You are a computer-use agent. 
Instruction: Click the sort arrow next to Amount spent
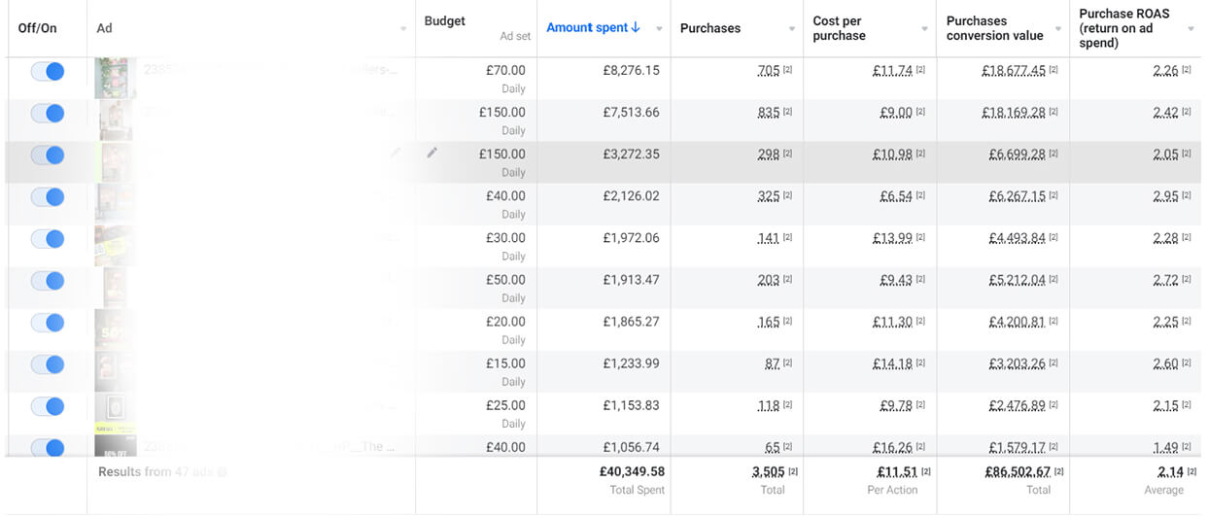[636, 27]
